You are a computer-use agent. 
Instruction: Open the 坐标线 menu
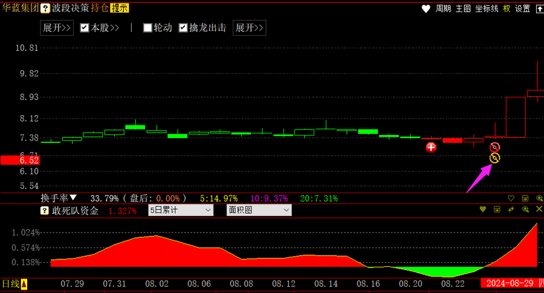pyautogui.click(x=487, y=8)
